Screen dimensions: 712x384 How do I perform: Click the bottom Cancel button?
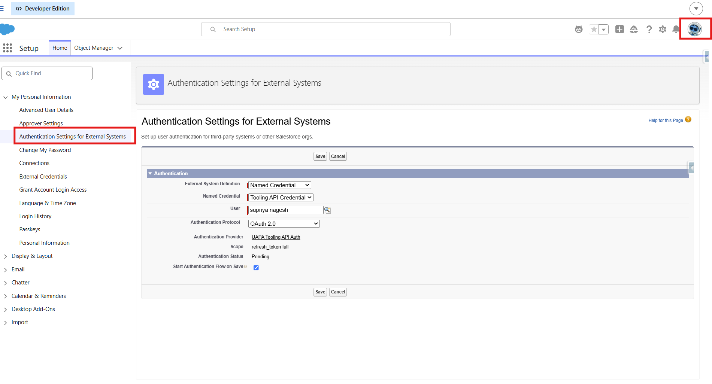pos(338,292)
